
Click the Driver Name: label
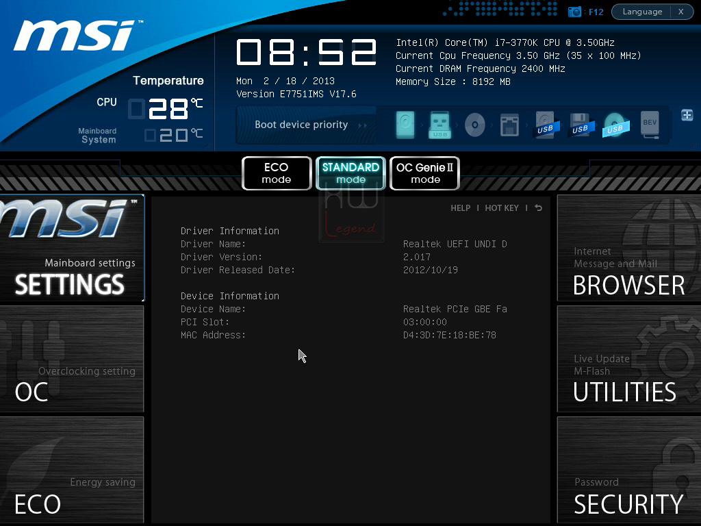214,244
